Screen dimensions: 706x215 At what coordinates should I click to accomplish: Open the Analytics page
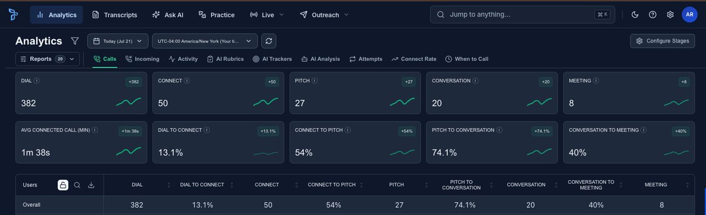tap(56, 15)
